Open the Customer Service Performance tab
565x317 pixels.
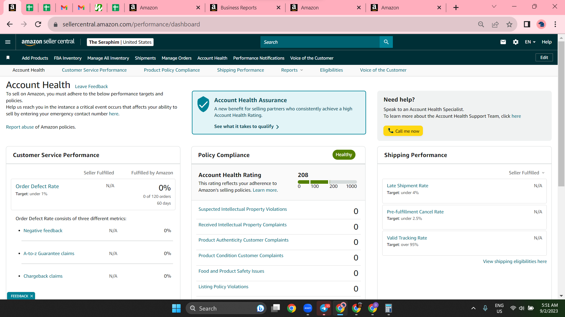tap(94, 70)
